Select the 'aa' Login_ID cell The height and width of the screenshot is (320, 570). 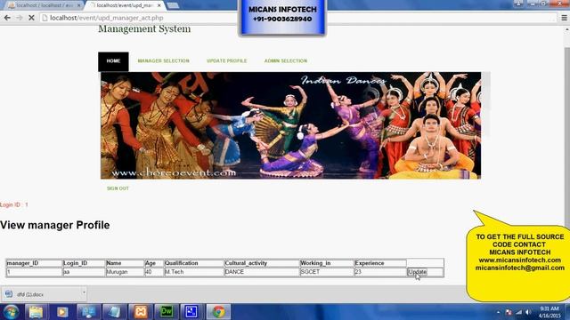pos(84,272)
